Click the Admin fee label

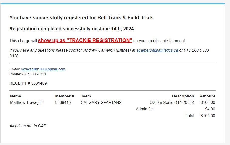coord(145,109)
